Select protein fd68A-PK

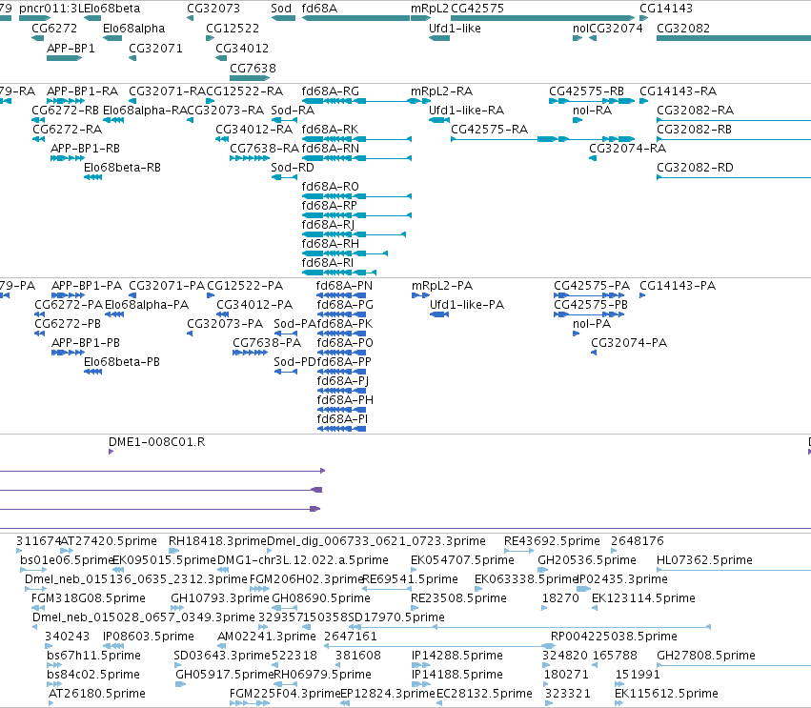click(x=344, y=324)
